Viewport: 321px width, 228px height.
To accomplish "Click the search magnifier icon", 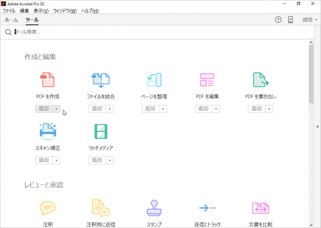I will [8, 32].
